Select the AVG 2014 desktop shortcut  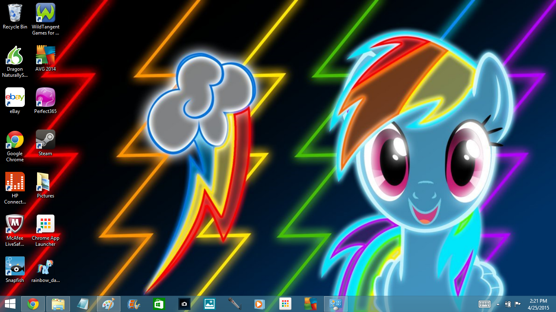(x=46, y=58)
